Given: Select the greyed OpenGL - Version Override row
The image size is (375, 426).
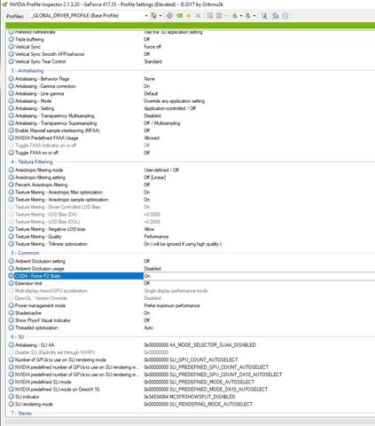Looking at the screenshot, I should (41, 298).
